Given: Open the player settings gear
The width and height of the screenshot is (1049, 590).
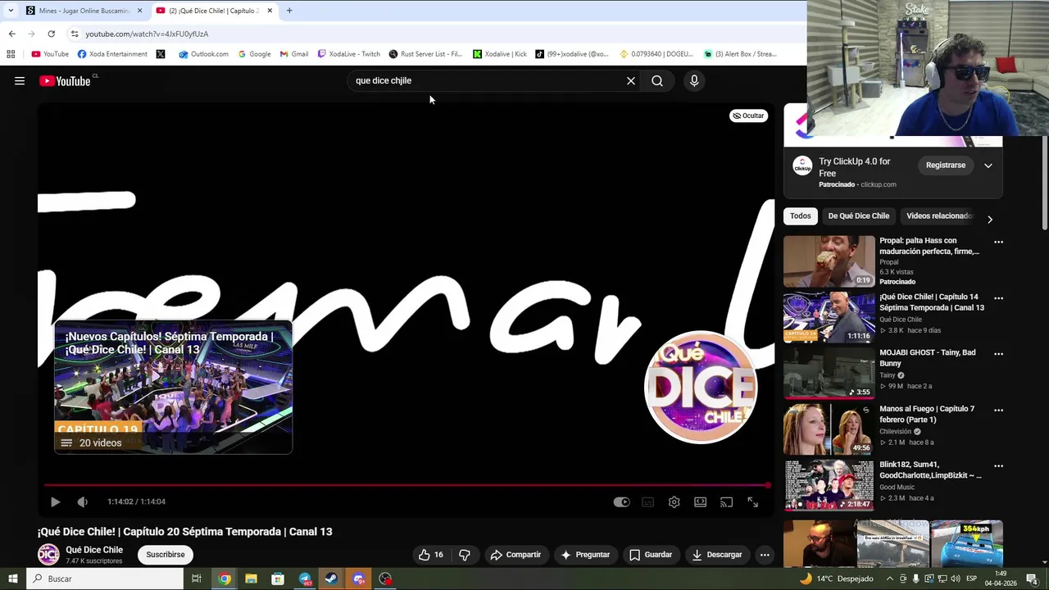Looking at the screenshot, I should coord(674,501).
